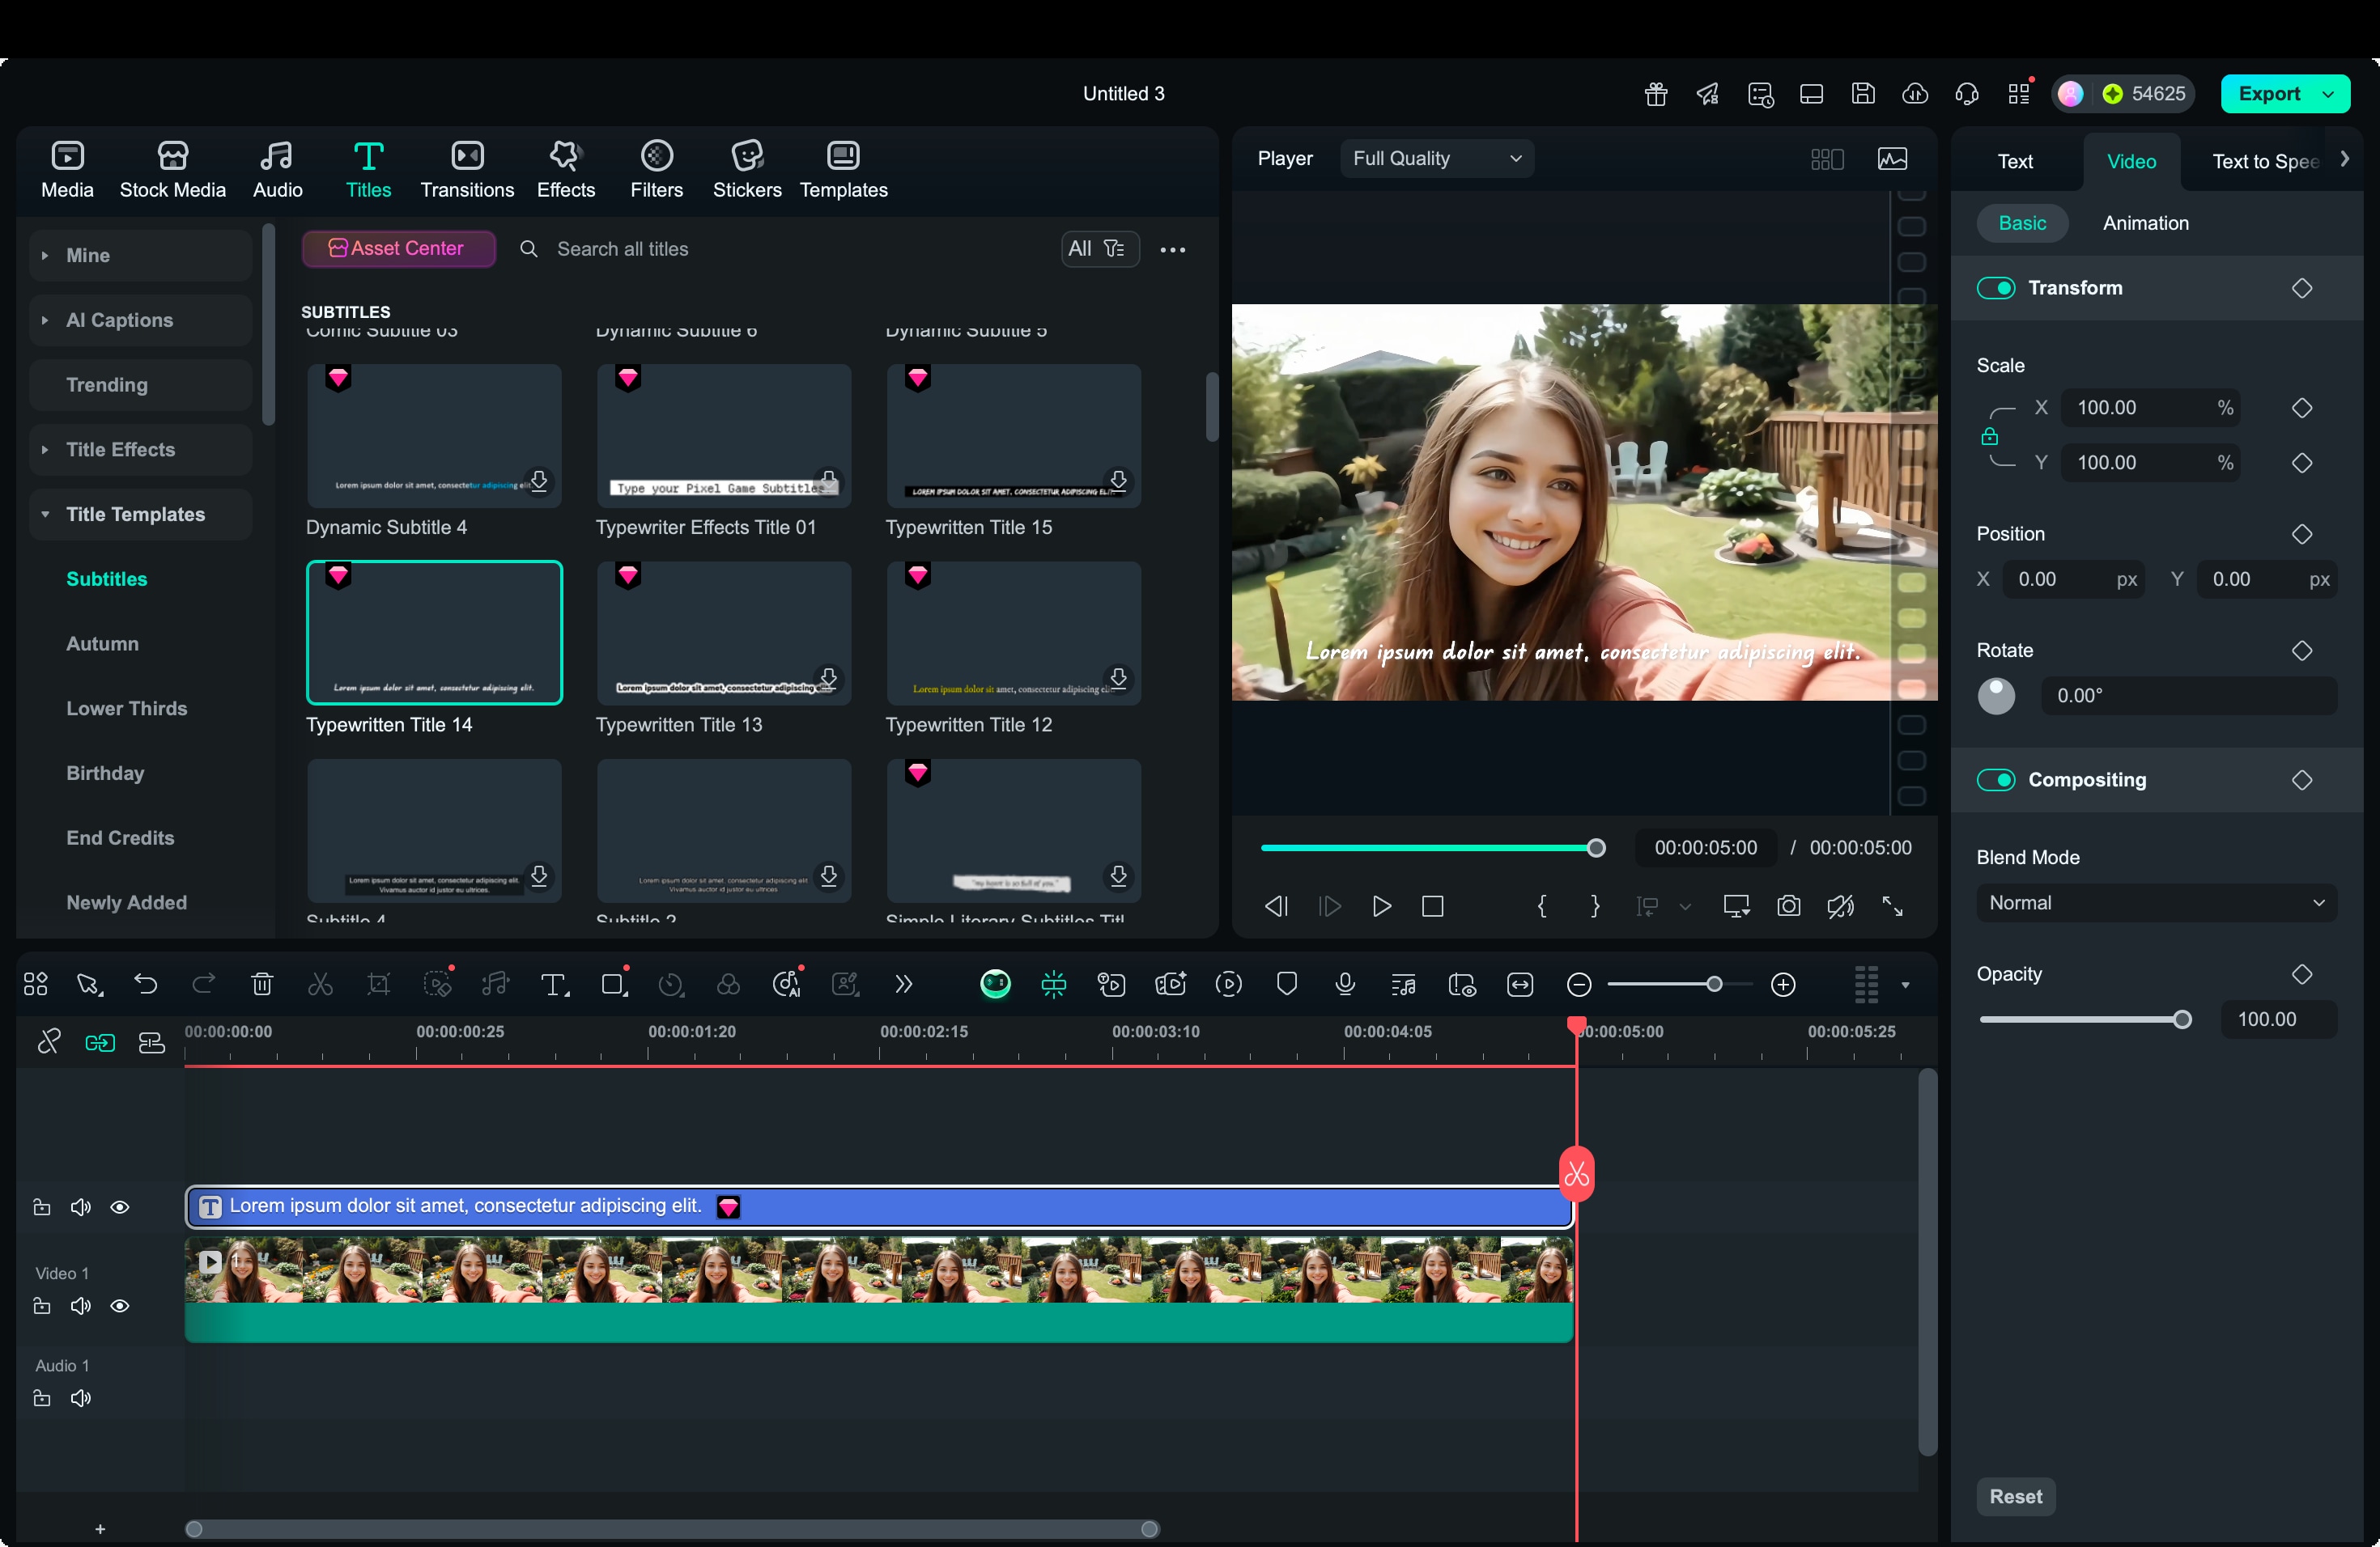Click the Export button

click(2269, 94)
